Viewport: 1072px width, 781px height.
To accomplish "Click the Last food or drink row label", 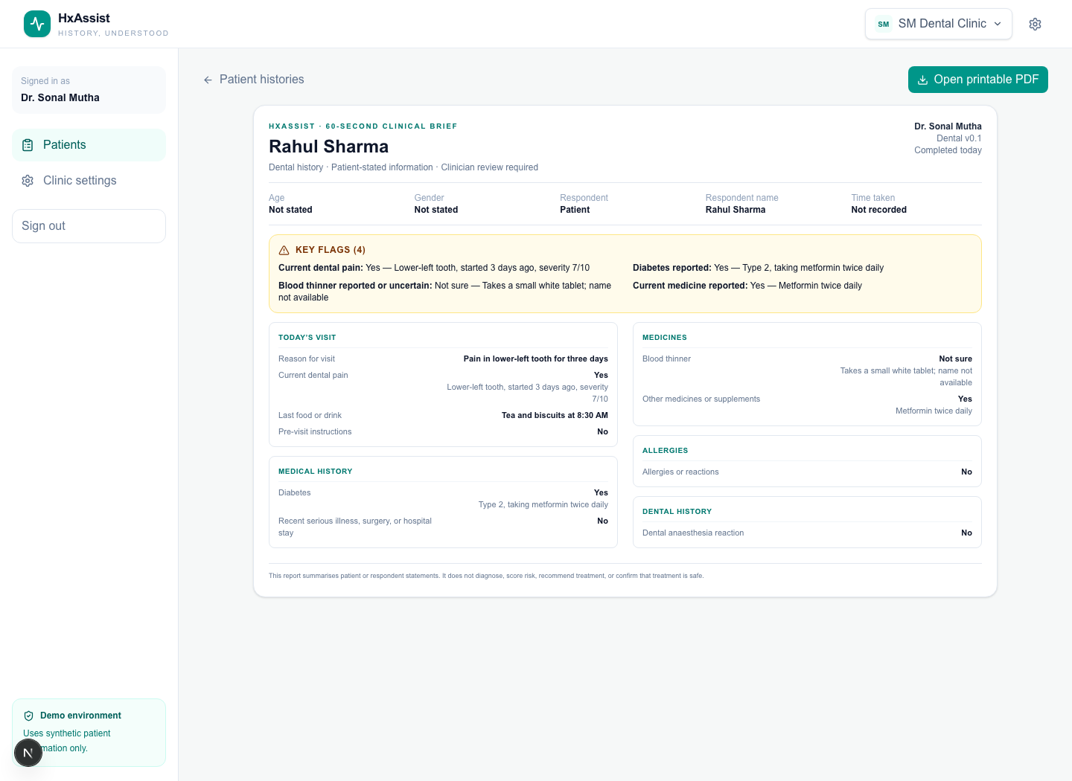I will [x=310, y=415].
